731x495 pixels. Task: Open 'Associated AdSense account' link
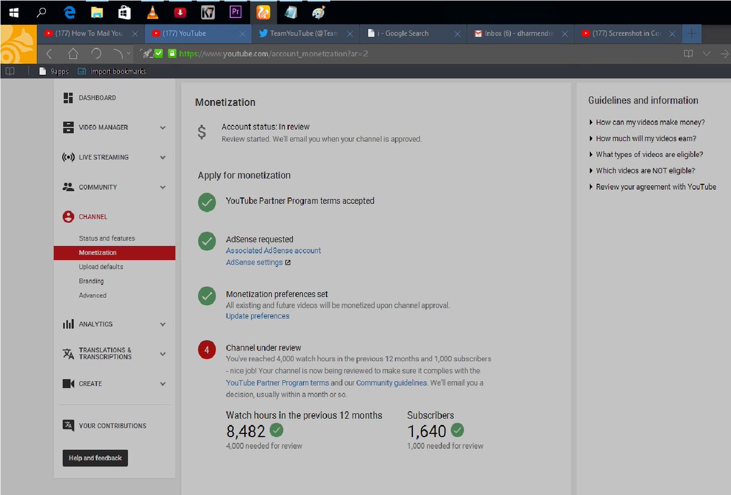point(273,251)
